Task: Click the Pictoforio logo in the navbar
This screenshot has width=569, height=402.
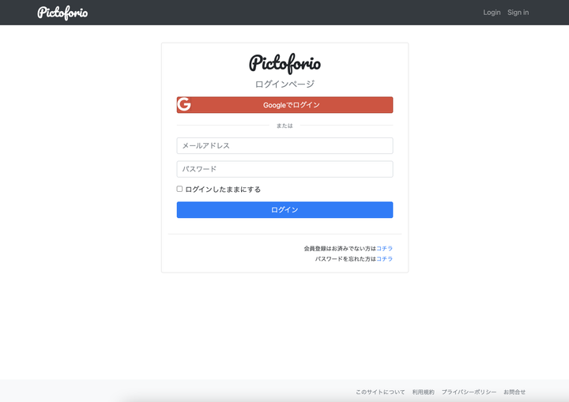Action: [x=62, y=13]
